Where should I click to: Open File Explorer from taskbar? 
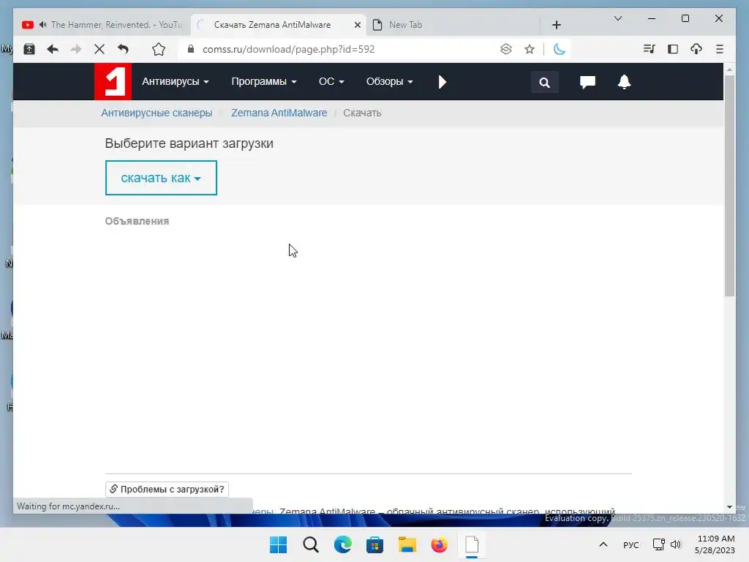407,544
